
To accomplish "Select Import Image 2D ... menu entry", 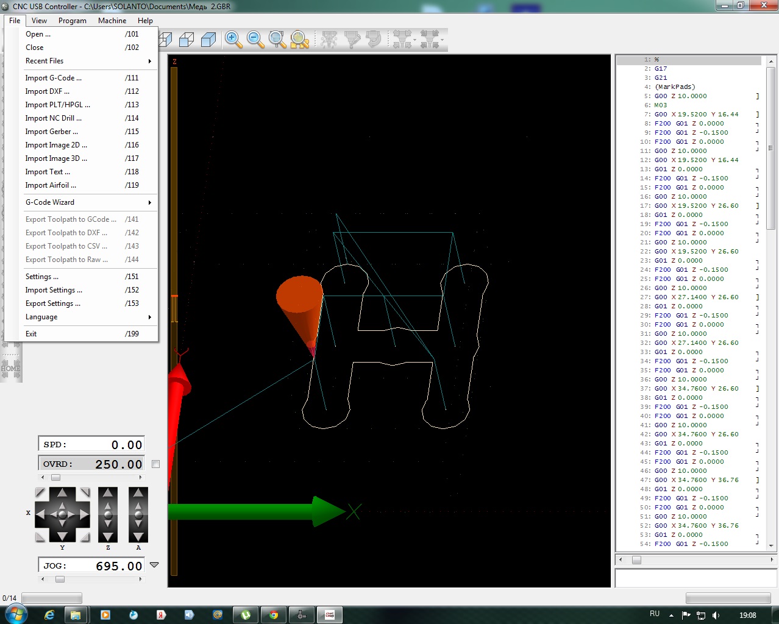I will tap(81, 145).
